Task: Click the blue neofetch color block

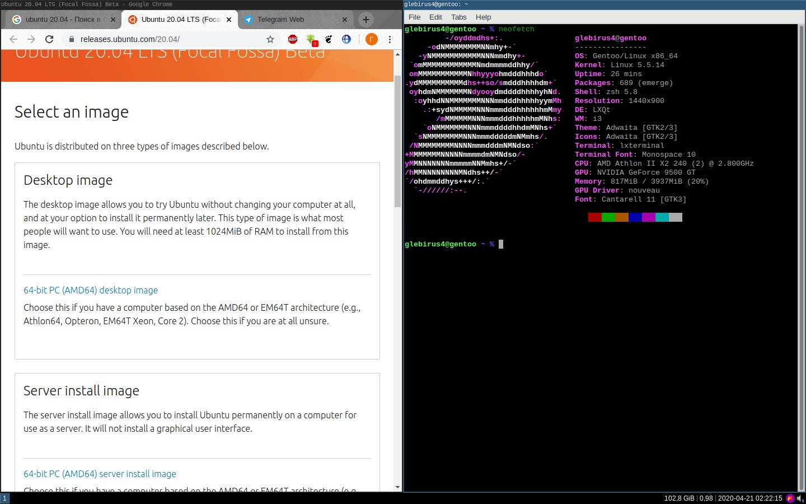Action: (x=635, y=217)
